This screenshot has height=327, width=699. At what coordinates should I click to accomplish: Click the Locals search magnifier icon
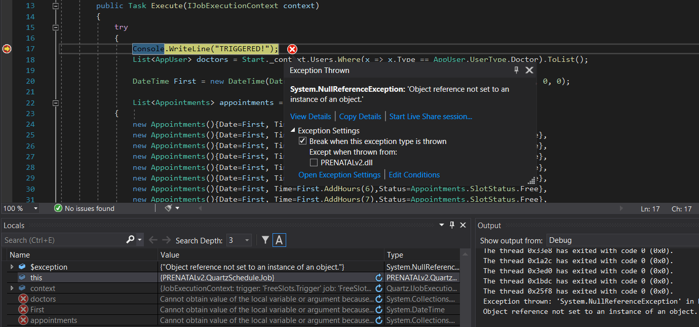click(131, 240)
